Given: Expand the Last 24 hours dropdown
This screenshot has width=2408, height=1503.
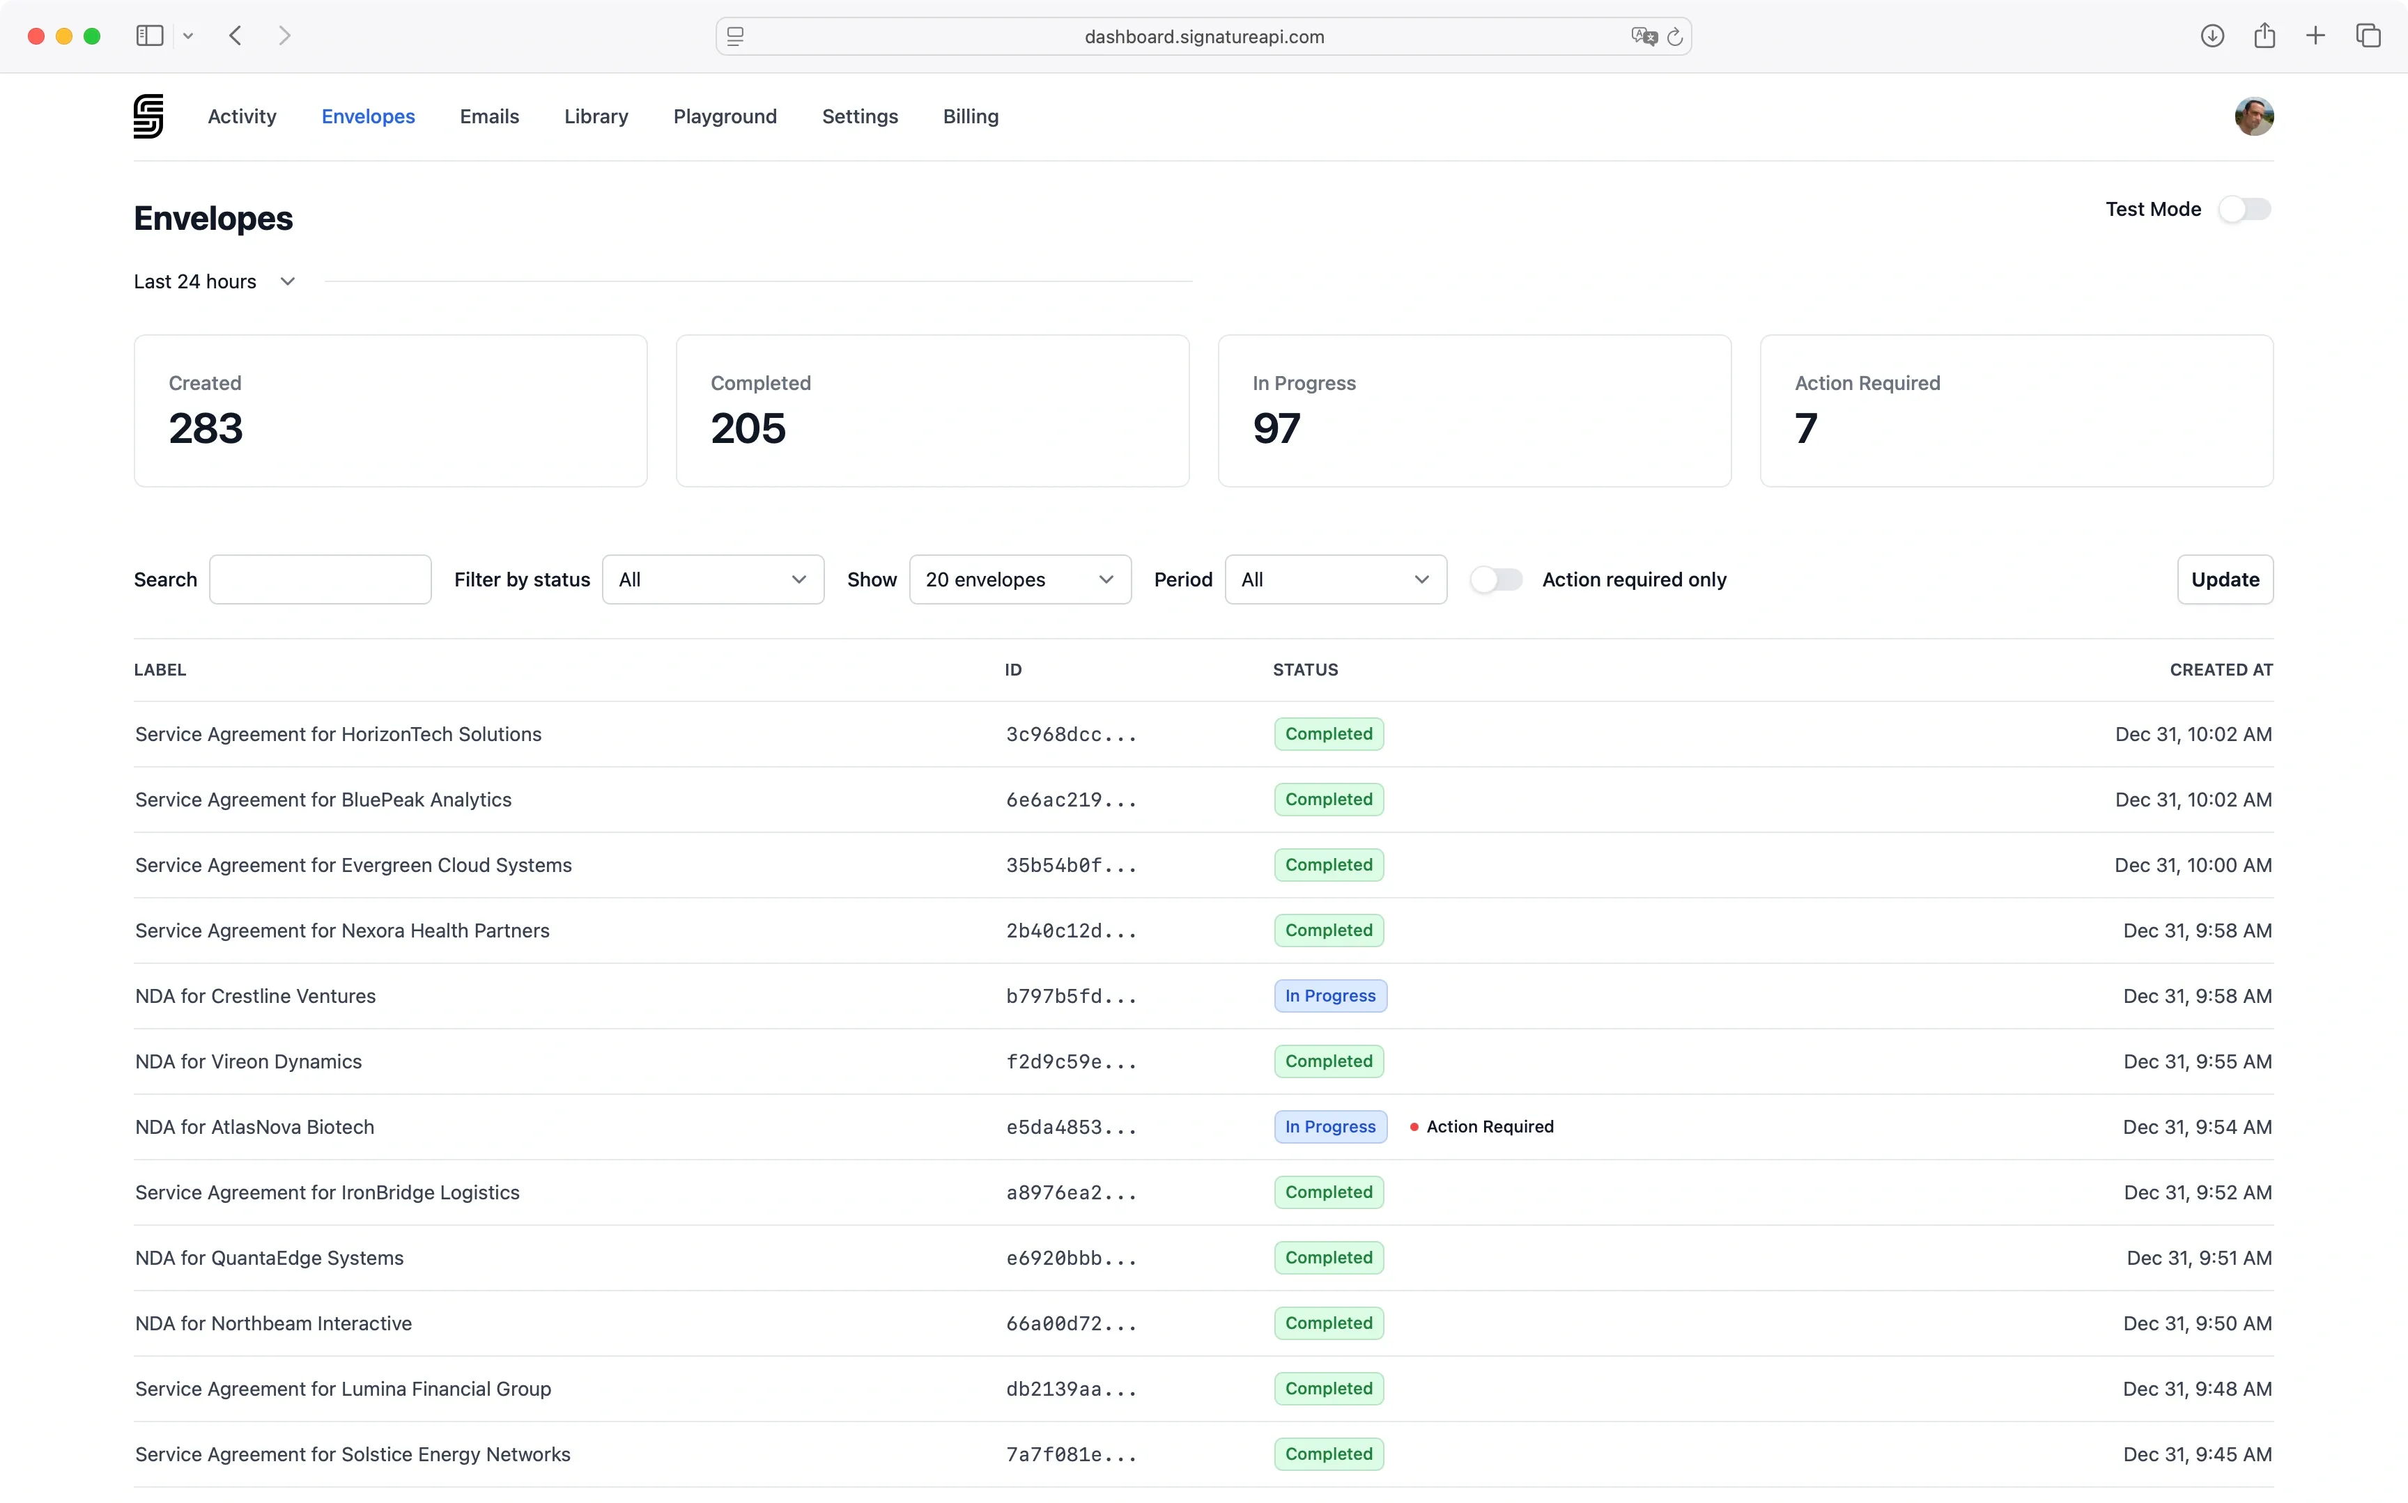Looking at the screenshot, I should tap(215, 281).
